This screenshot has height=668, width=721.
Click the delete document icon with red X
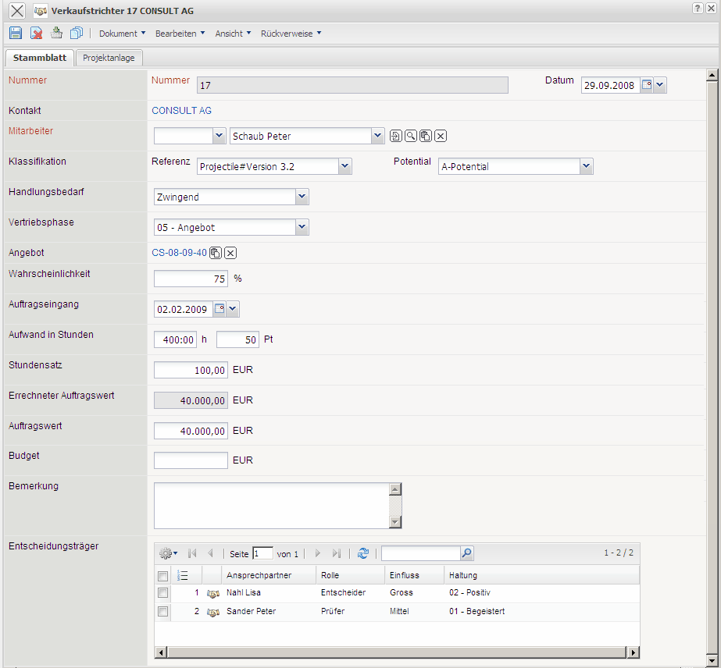[36, 34]
